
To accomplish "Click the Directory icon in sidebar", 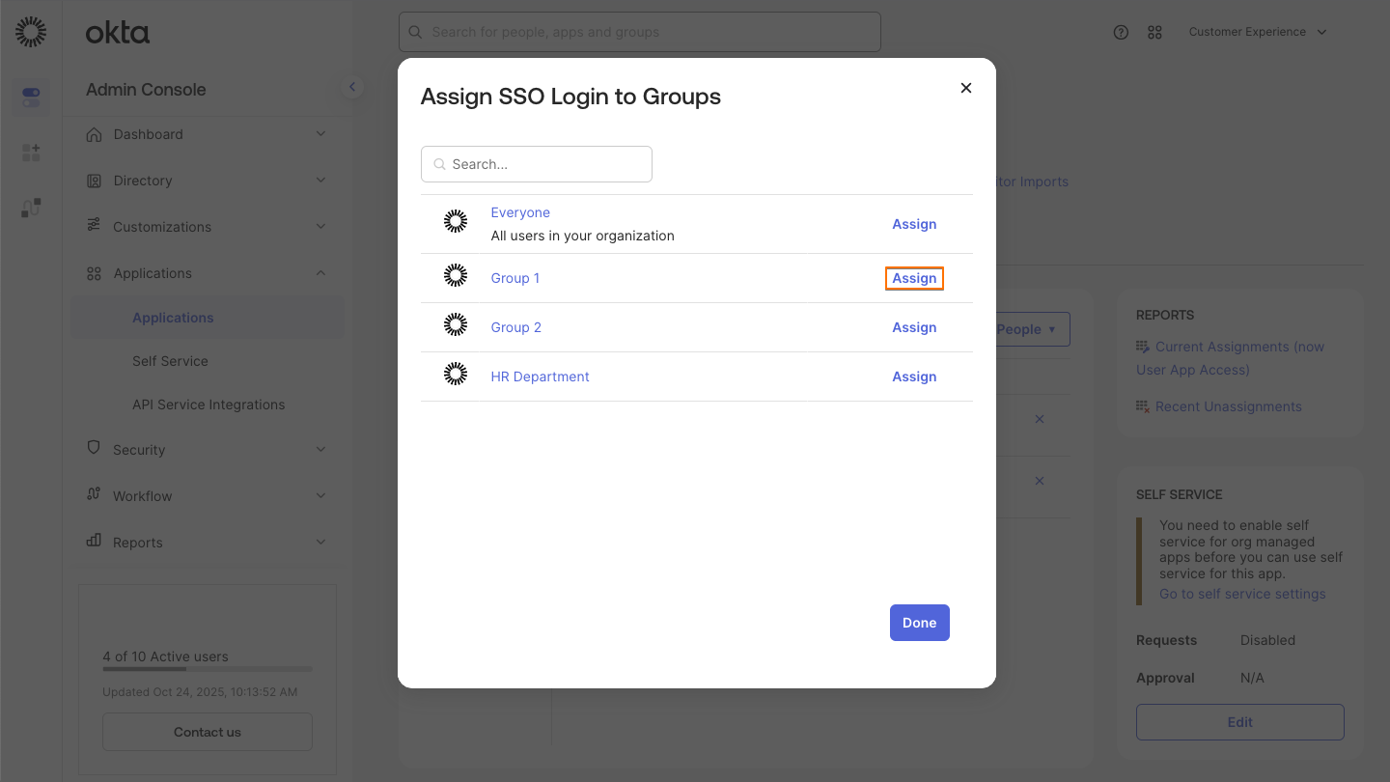I will 94,181.
